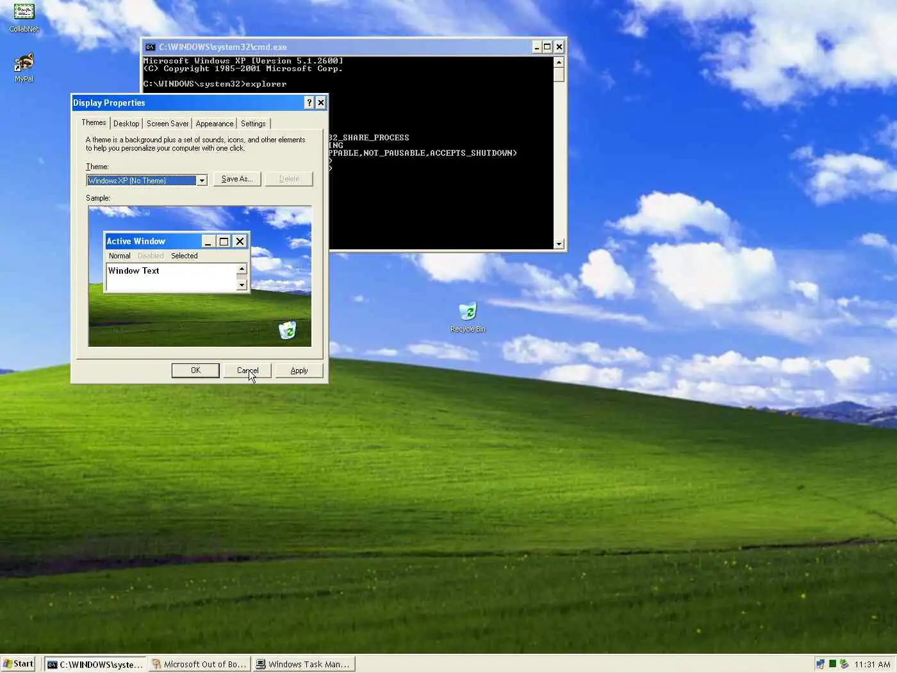Click the theme sample preview image
The height and width of the screenshot is (673, 897).
click(200, 276)
